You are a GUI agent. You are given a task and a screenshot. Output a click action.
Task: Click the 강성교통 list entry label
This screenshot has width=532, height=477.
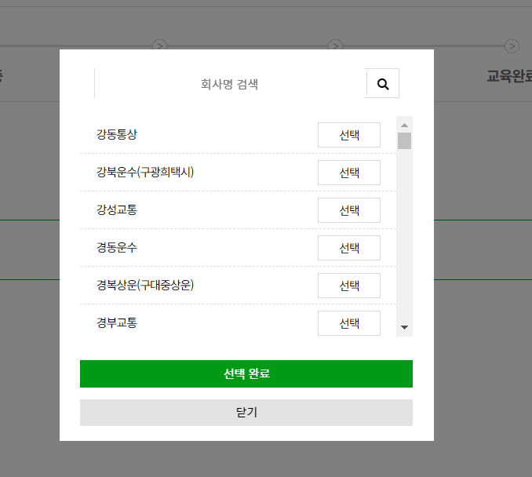tap(117, 210)
